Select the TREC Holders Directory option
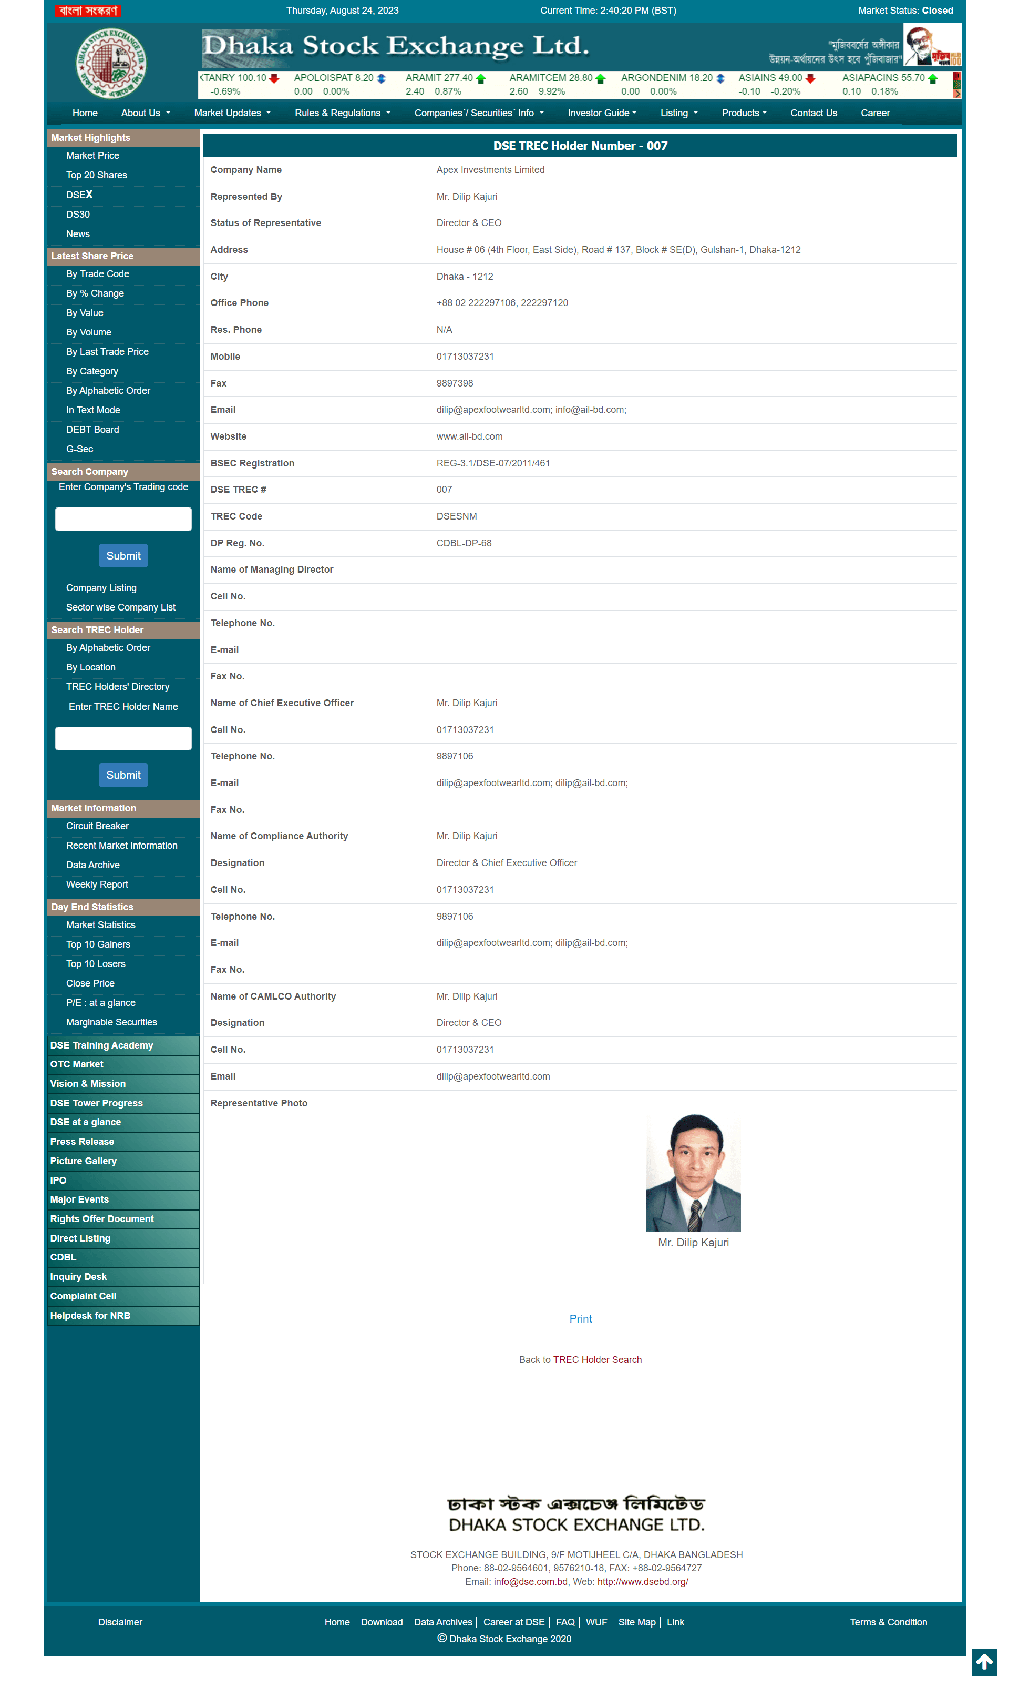Screen dimensions: 1009x1688 tap(117, 686)
